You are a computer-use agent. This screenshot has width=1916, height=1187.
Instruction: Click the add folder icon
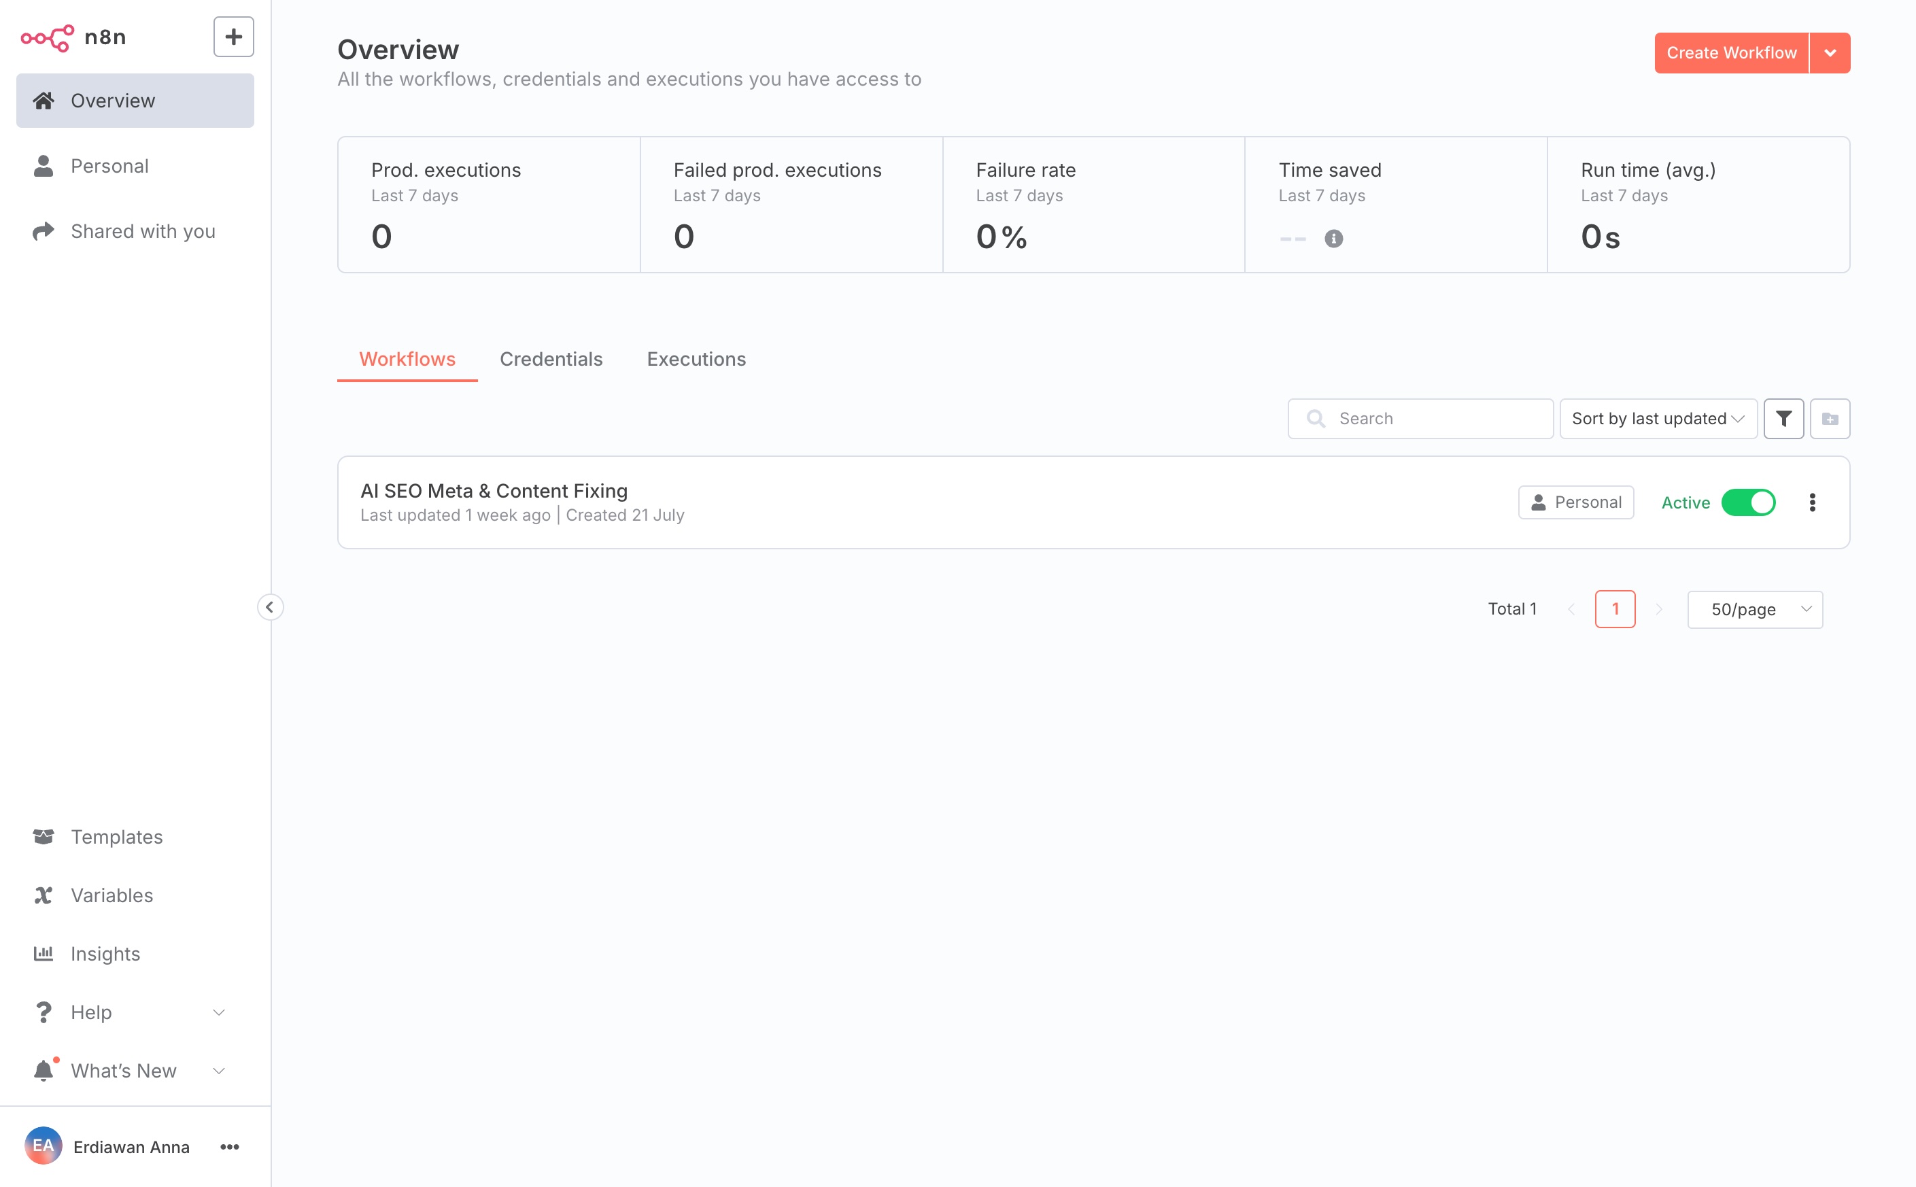(x=1830, y=418)
